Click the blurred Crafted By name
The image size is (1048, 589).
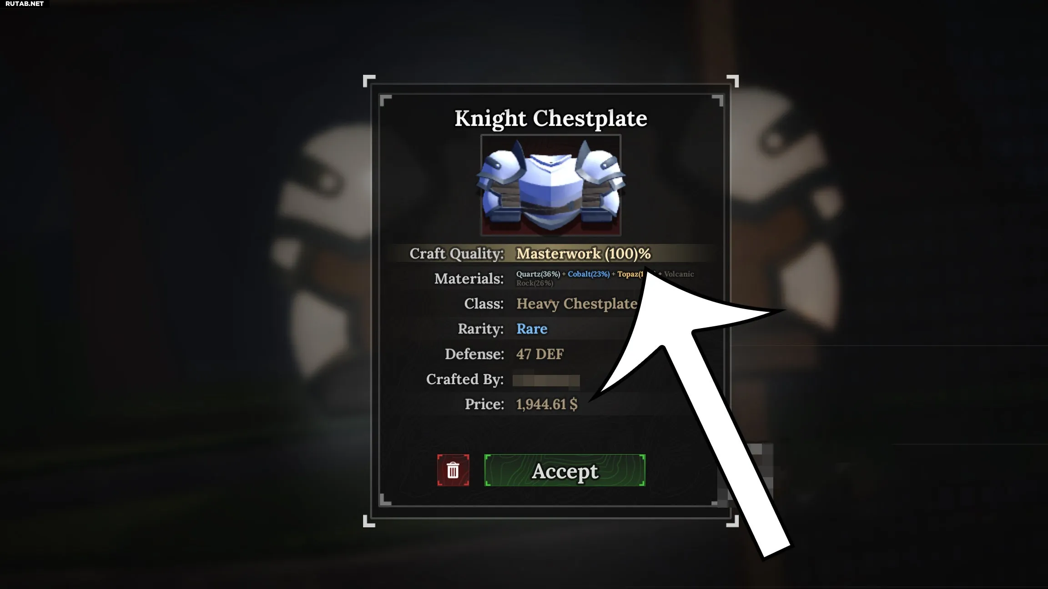pyautogui.click(x=546, y=380)
